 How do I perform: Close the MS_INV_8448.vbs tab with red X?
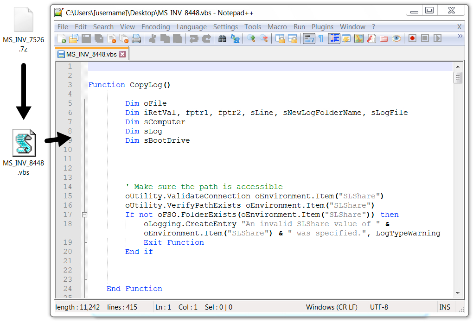(x=122, y=54)
